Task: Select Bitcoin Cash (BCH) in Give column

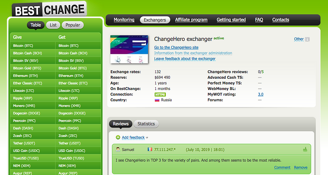Action: [33, 53]
